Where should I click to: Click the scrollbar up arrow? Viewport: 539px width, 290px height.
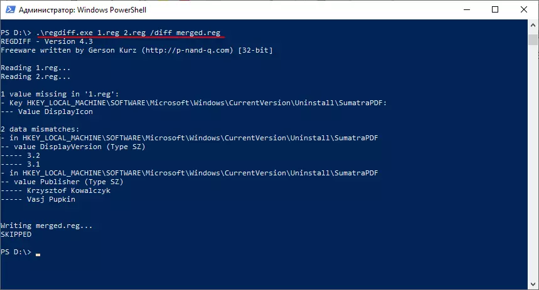click(533, 26)
